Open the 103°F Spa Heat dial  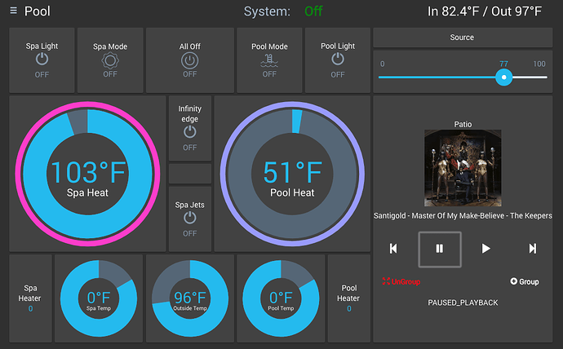[86, 173]
